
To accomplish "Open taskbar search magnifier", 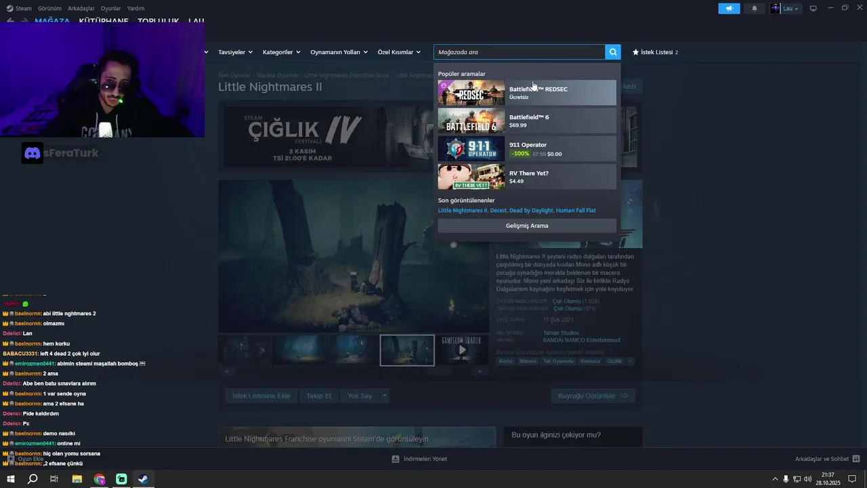I will point(33,479).
